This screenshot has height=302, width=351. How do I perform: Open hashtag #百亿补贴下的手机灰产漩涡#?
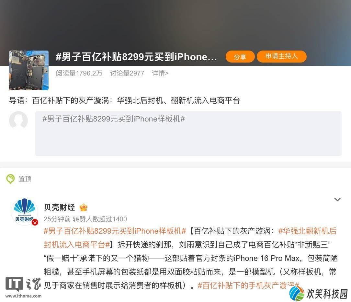[248, 285]
